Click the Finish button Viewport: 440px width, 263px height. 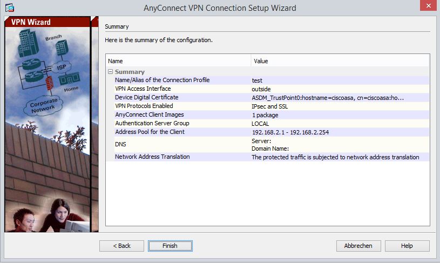coord(170,246)
